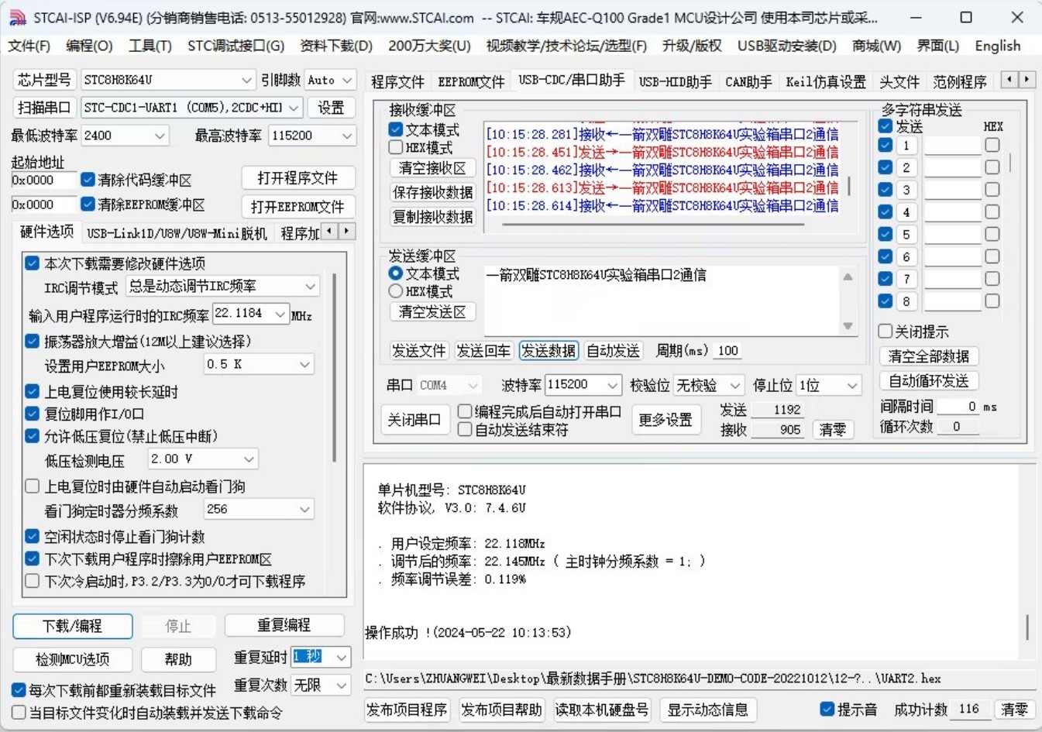
Task: Select HEX模式 radio in send buffer
Action: [x=396, y=291]
